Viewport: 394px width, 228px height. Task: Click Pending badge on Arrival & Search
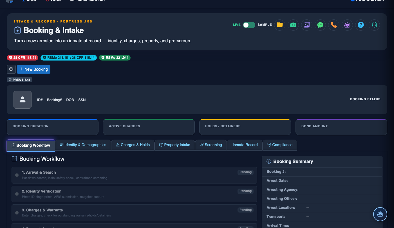tap(245, 172)
